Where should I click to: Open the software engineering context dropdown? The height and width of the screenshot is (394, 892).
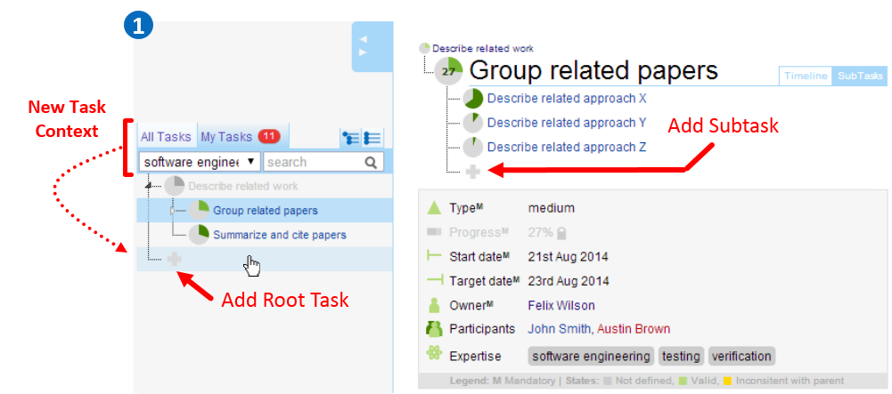[200, 162]
